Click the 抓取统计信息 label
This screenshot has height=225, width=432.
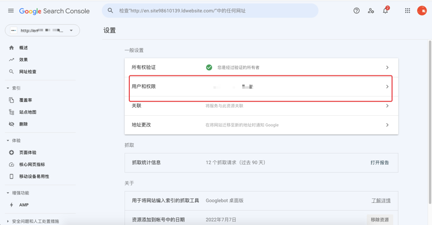[x=146, y=163]
